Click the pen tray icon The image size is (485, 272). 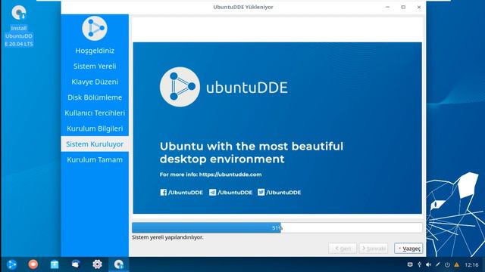[438, 264]
